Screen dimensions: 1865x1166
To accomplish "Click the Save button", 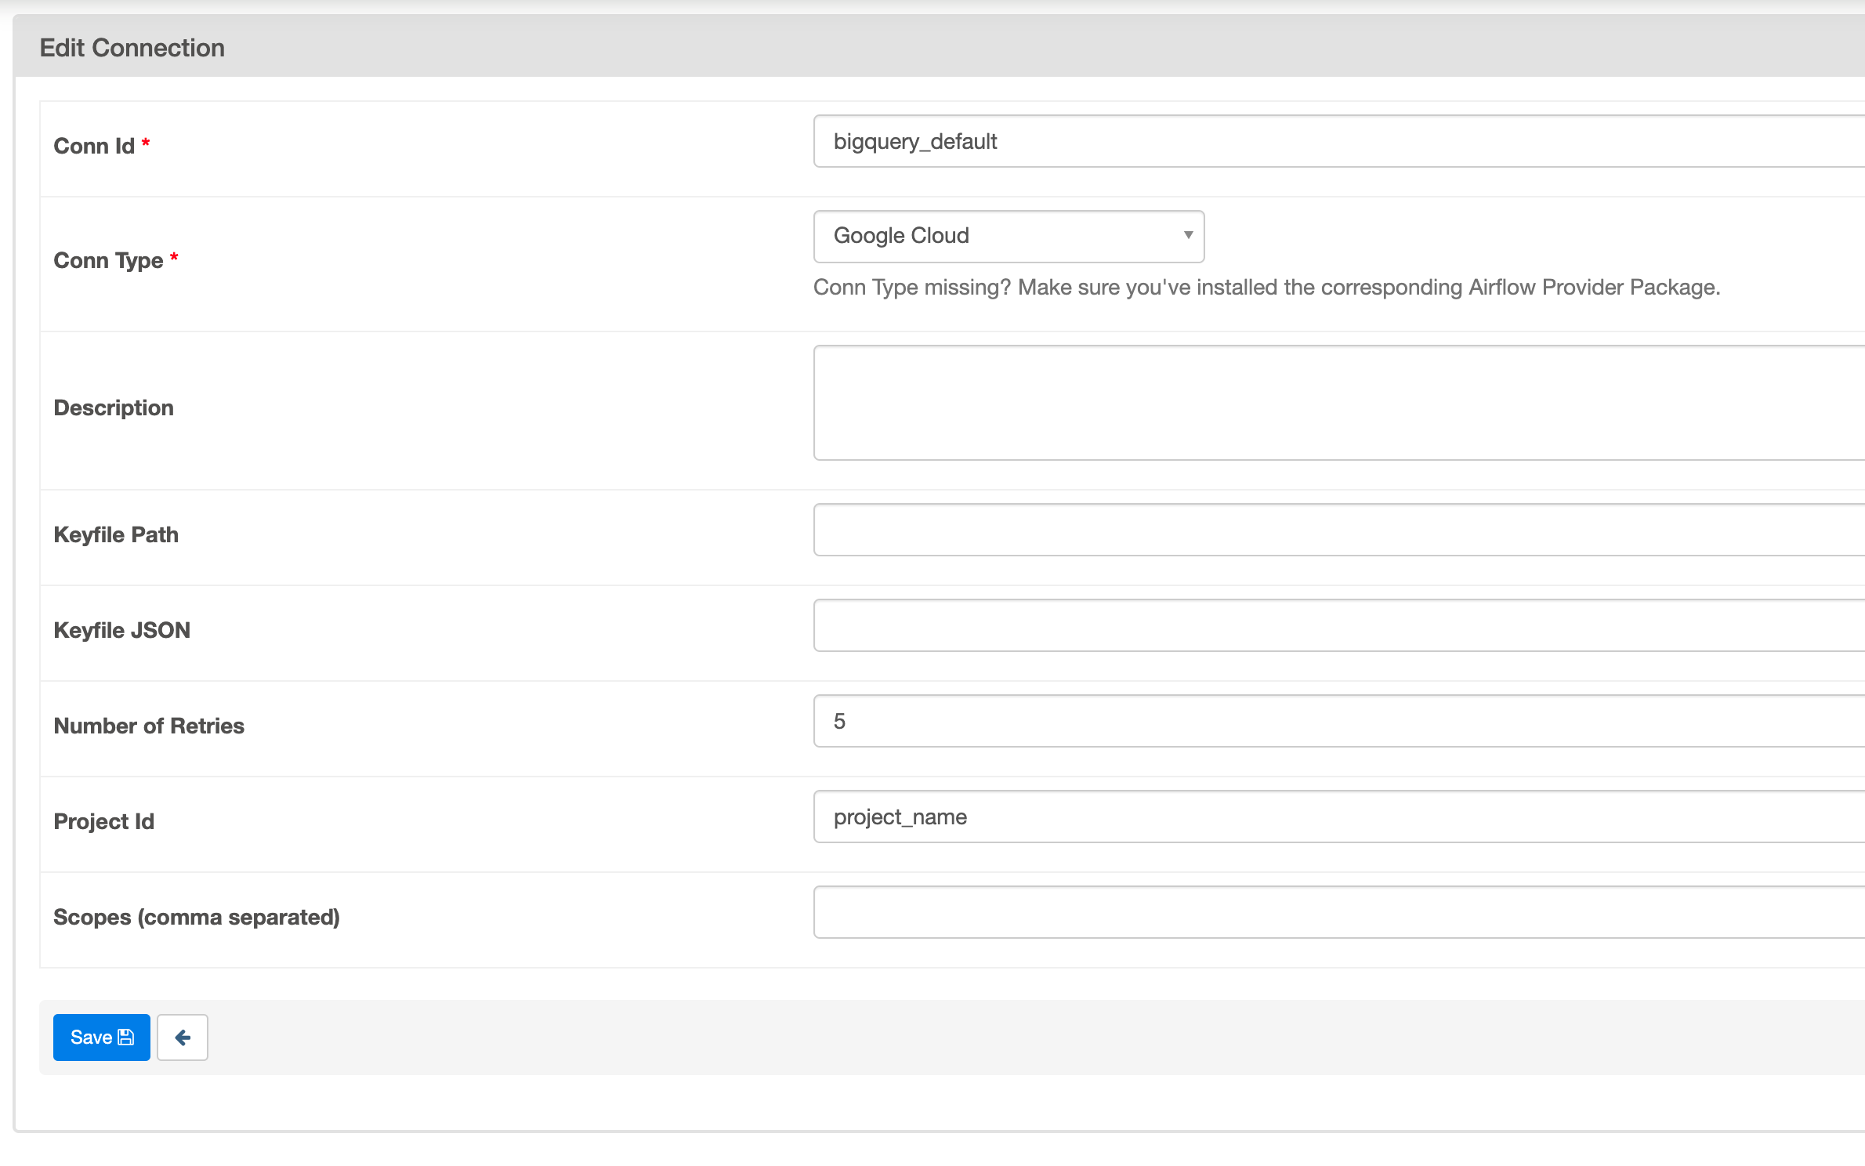I will click(102, 1037).
